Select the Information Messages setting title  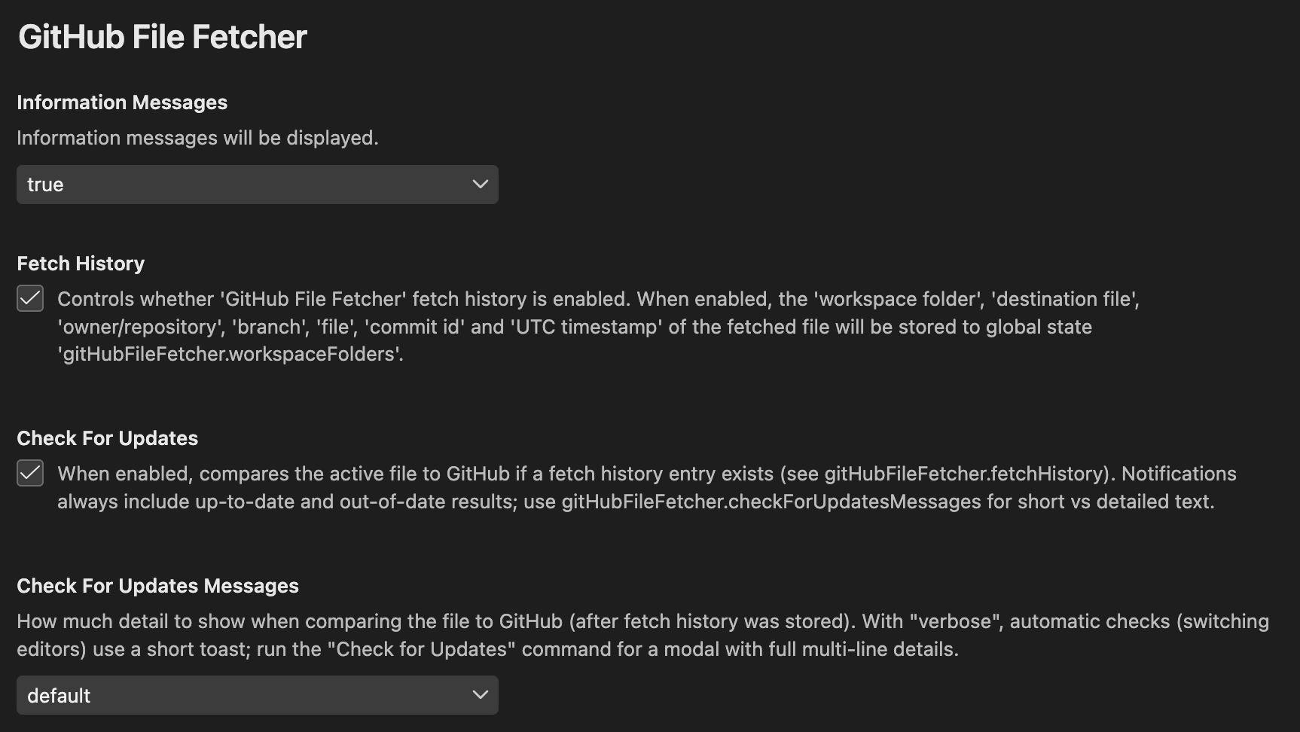122,102
